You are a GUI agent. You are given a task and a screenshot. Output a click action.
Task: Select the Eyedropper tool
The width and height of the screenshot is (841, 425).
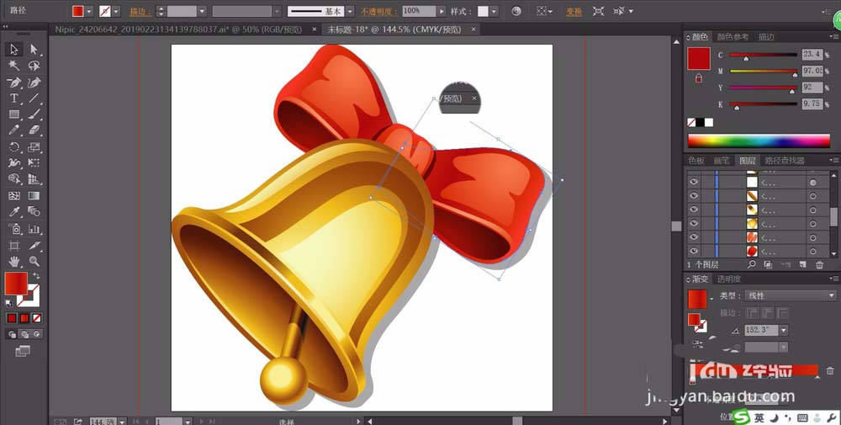pyautogui.click(x=14, y=212)
